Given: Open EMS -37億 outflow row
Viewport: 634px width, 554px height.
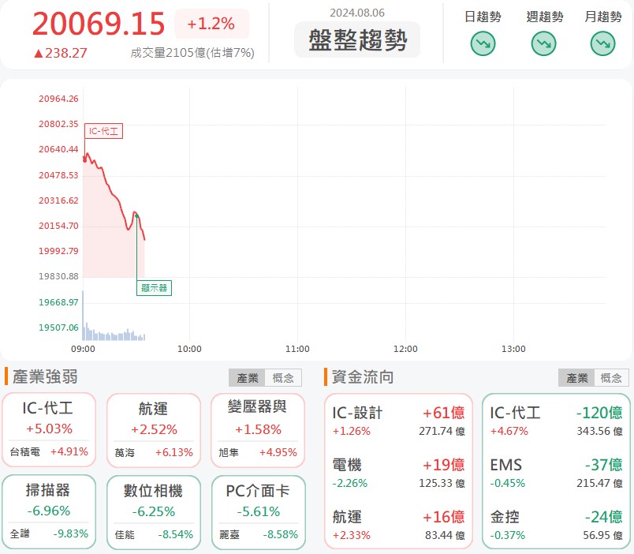Looking at the screenshot, I should click(556, 474).
